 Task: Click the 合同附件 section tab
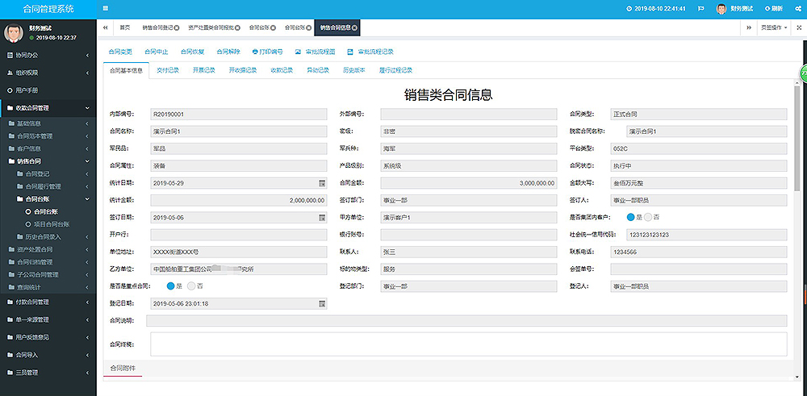(123, 369)
